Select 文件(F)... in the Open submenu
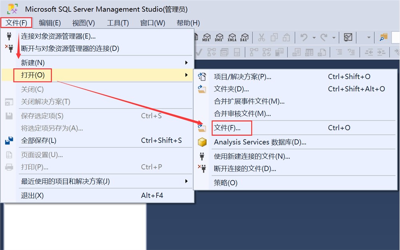Image resolution: width=400 pixels, height=250 pixels. 227,128
